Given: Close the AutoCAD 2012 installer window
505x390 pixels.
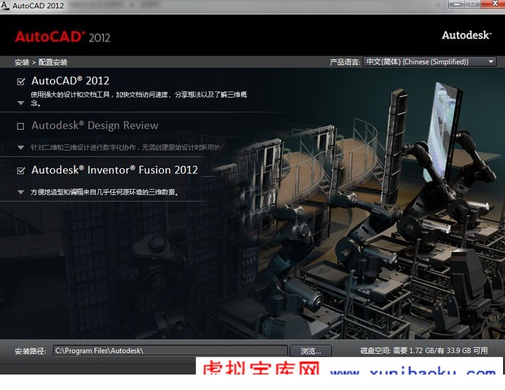Looking at the screenshot, I should (493, 4).
